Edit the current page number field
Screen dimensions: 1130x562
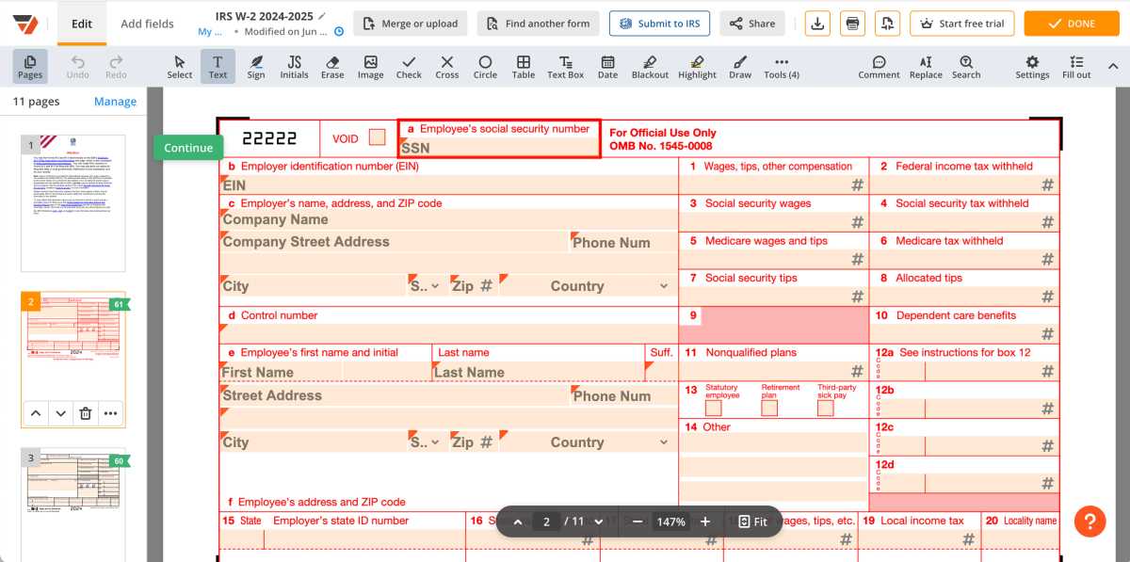point(546,522)
